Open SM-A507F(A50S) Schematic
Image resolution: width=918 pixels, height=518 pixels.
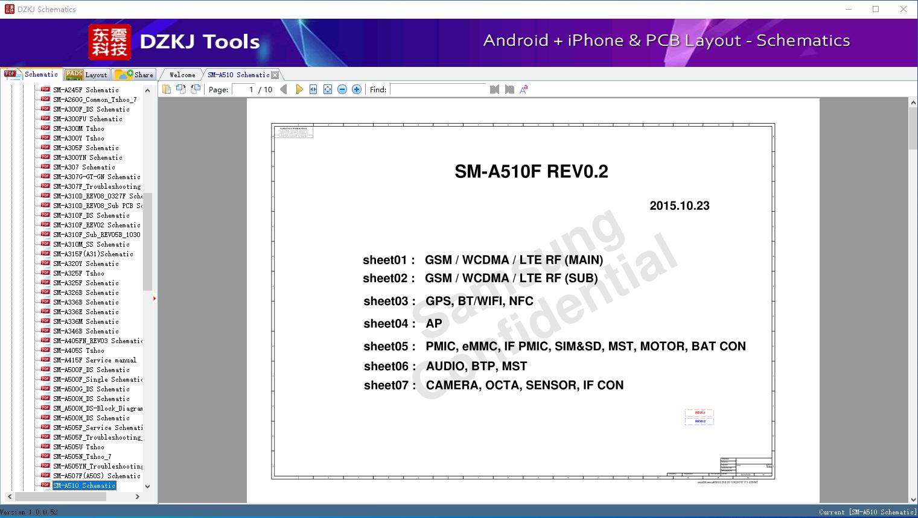[97, 476]
